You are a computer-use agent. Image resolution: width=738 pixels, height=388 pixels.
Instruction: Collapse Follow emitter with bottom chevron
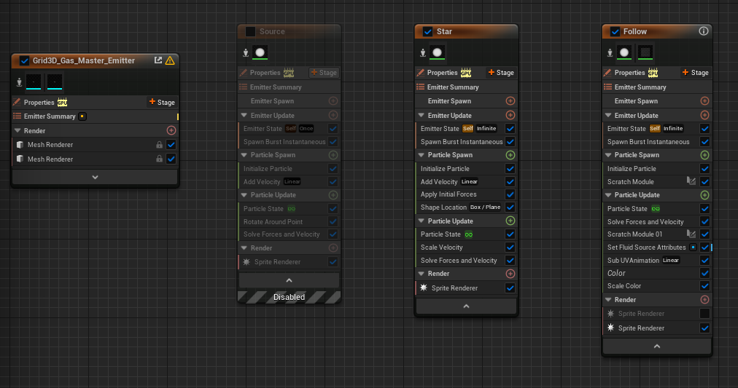pos(656,347)
